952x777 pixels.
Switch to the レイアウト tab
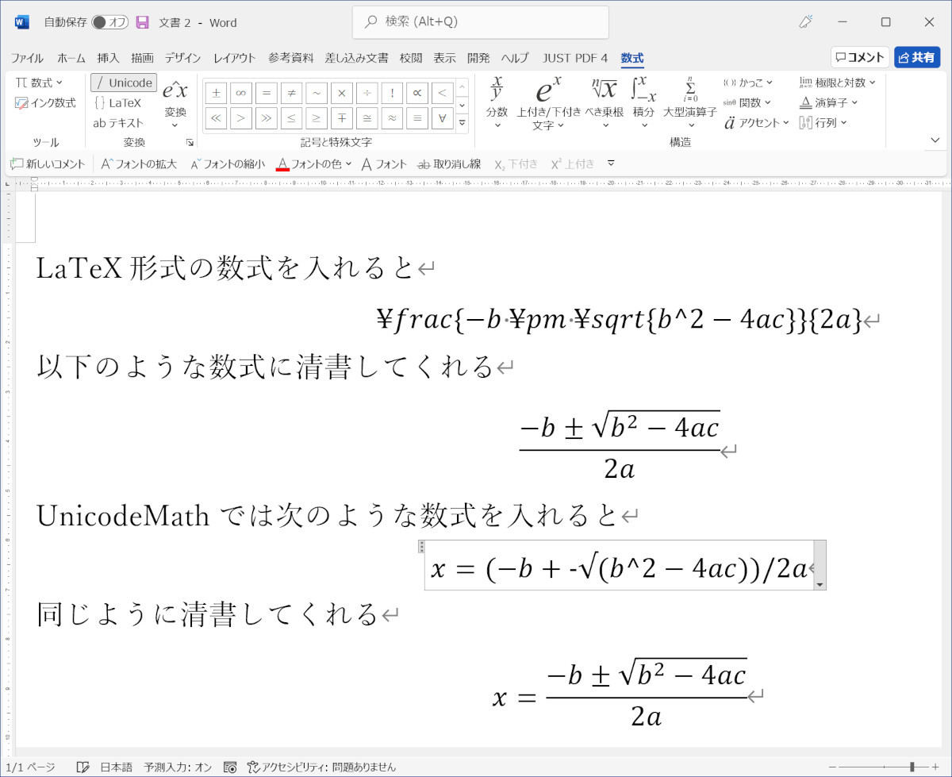235,58
